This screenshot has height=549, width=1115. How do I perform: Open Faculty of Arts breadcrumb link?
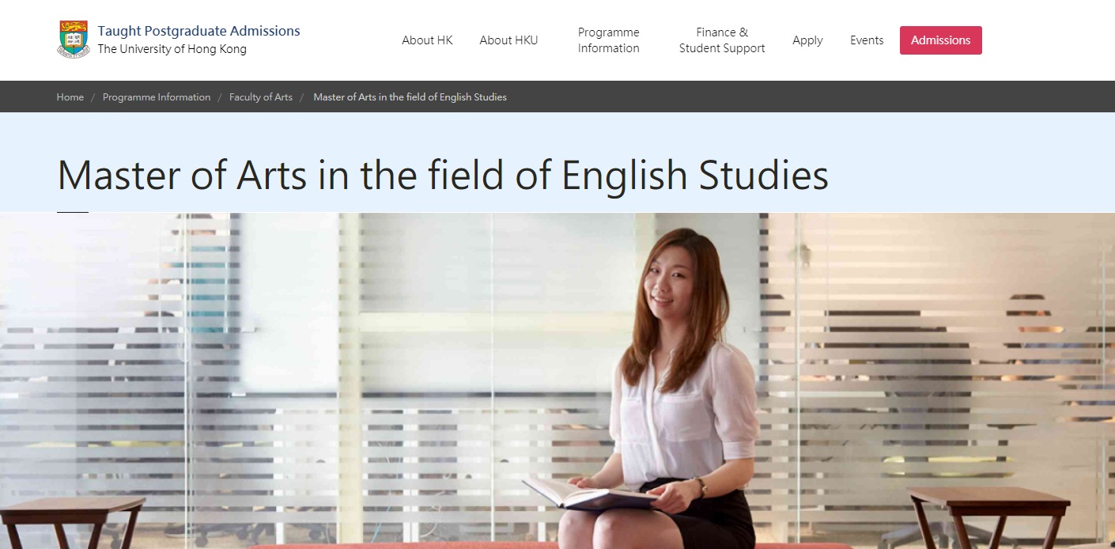click(x=261, y=97)
